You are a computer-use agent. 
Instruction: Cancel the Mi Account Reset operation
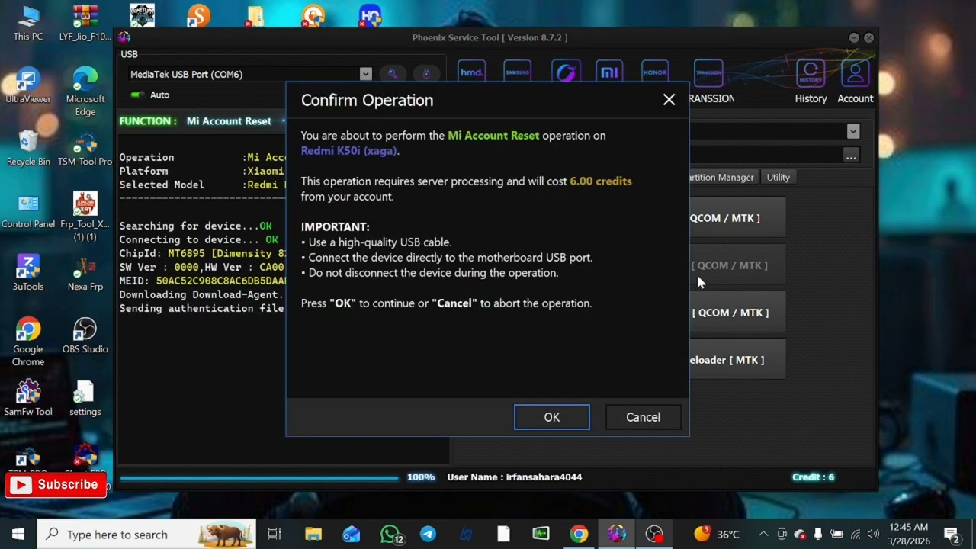pyautogui.click(x=643, y=417)
